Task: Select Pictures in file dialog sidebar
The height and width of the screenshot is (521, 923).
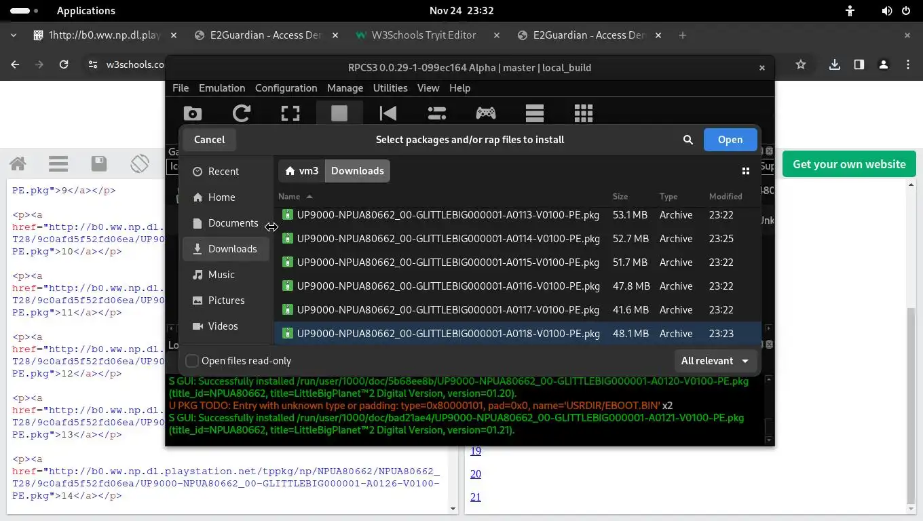Action: (x=225, y=301)
